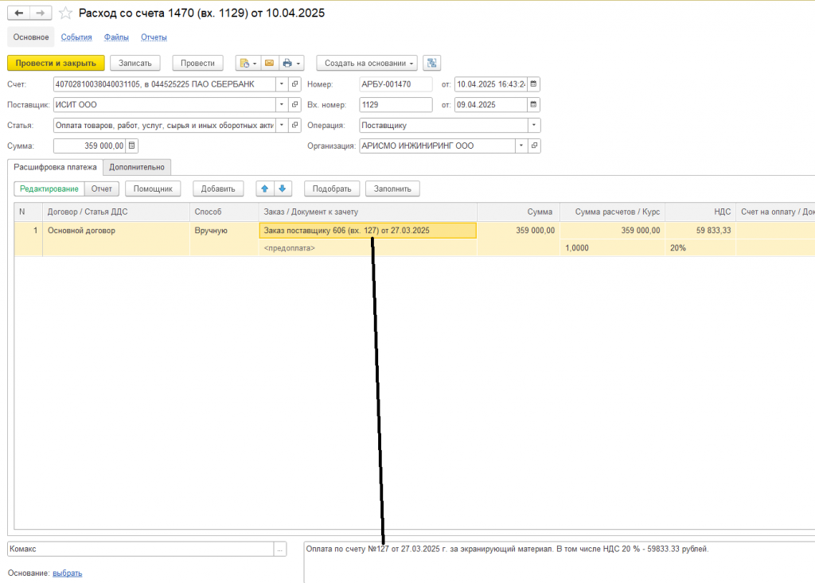This screenshot has height=583, width=815.
Task: Open the Организация АРИСМО ИНЖИНИРИНГ card icon
Action: [x=534, y=146]
